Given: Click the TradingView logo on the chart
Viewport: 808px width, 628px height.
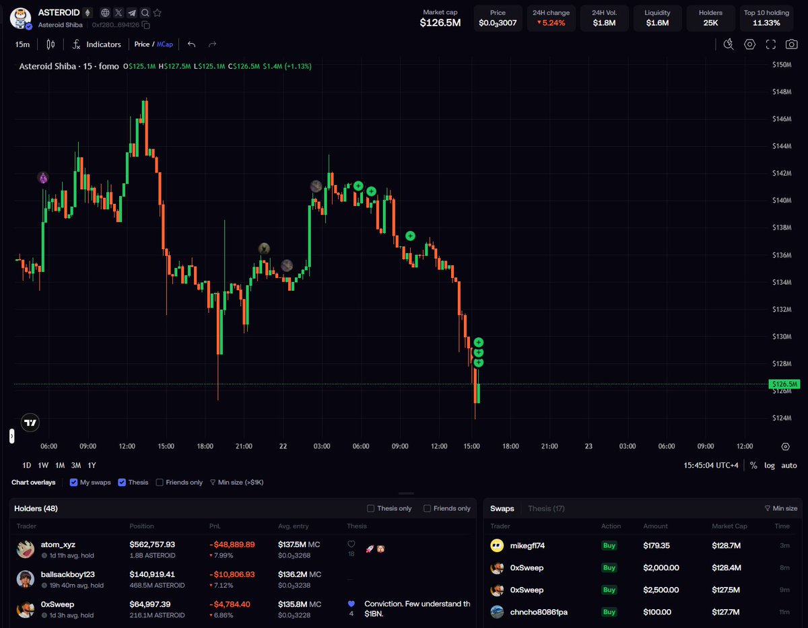Looking at the screenshot, I should 30,423.
